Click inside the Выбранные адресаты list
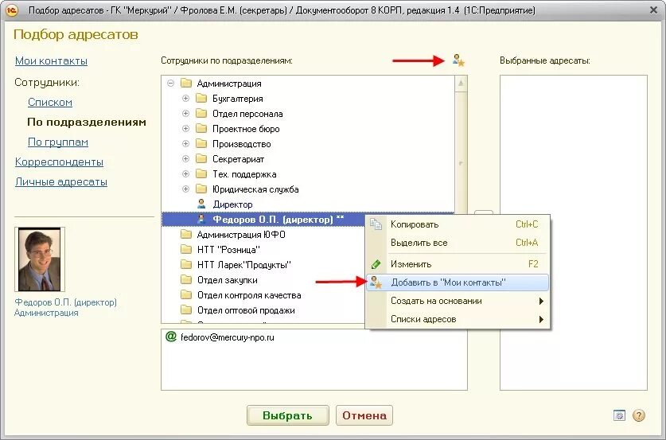666x440 pixels. (x=574, y=232)
